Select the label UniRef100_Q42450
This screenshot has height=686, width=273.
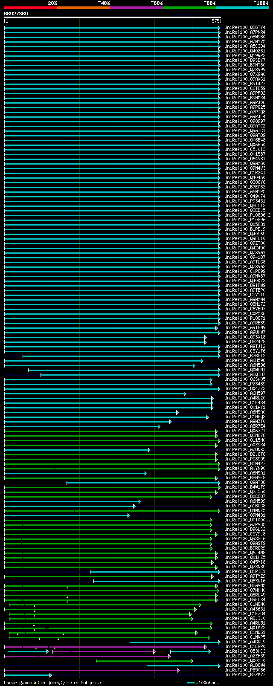245,248
